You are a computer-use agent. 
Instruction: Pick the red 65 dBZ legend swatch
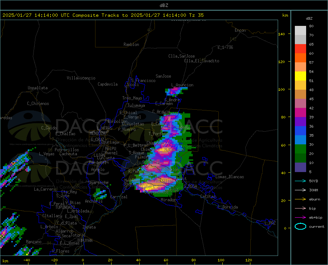coord(300,48)
